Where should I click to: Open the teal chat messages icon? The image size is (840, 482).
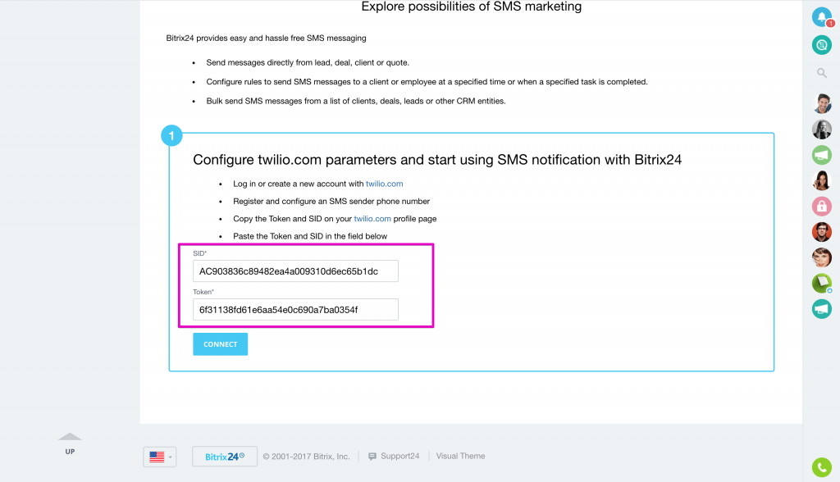pyautogui.click(x=822, y=45)
